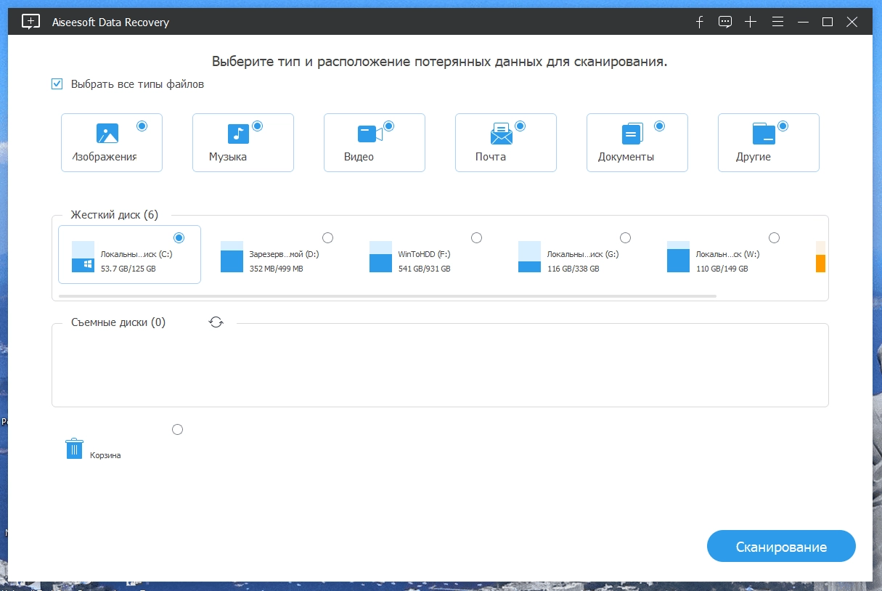
Task: Click the Aiseesoft Data Recovery logo icon
Action: [x=30, y=22]
